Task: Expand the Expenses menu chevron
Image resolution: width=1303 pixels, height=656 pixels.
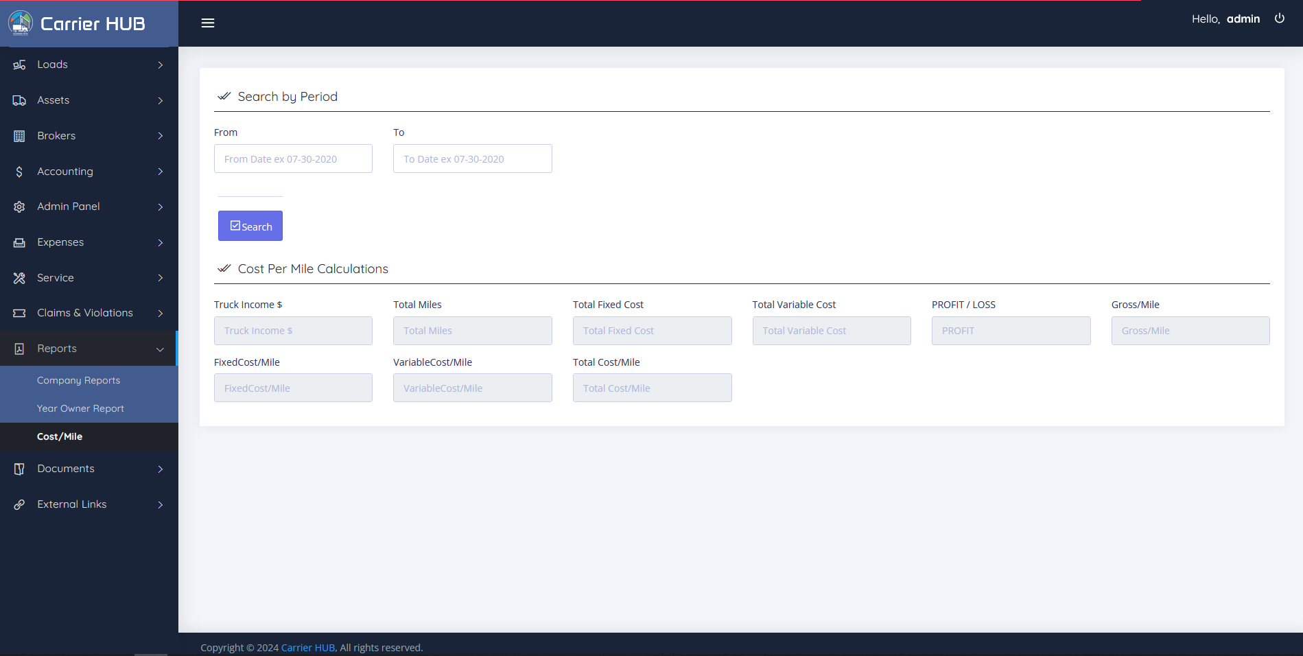Action: (160, 242)
